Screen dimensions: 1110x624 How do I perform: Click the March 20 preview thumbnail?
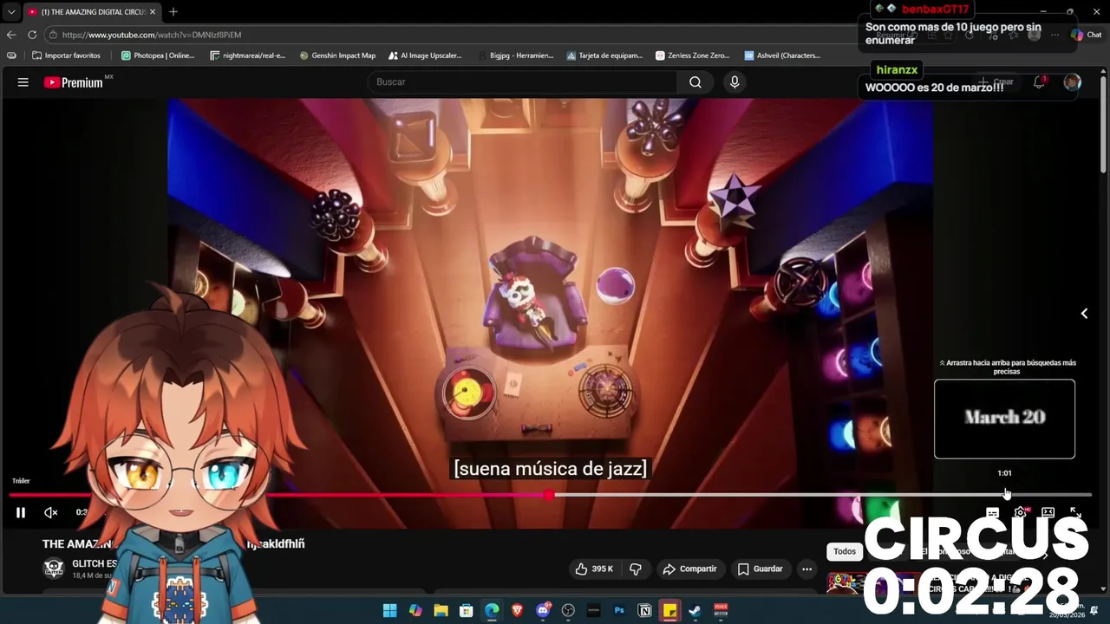click(x=1004, y=419)
